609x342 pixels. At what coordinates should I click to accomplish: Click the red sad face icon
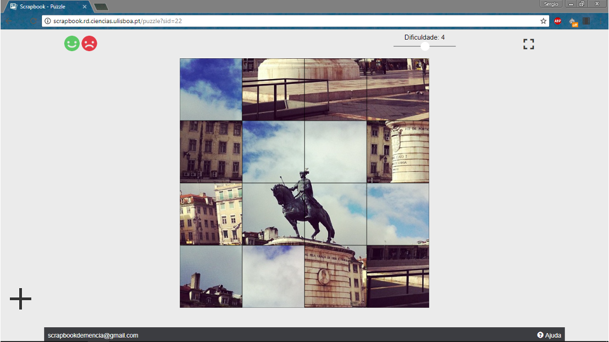tap(90, 43)
